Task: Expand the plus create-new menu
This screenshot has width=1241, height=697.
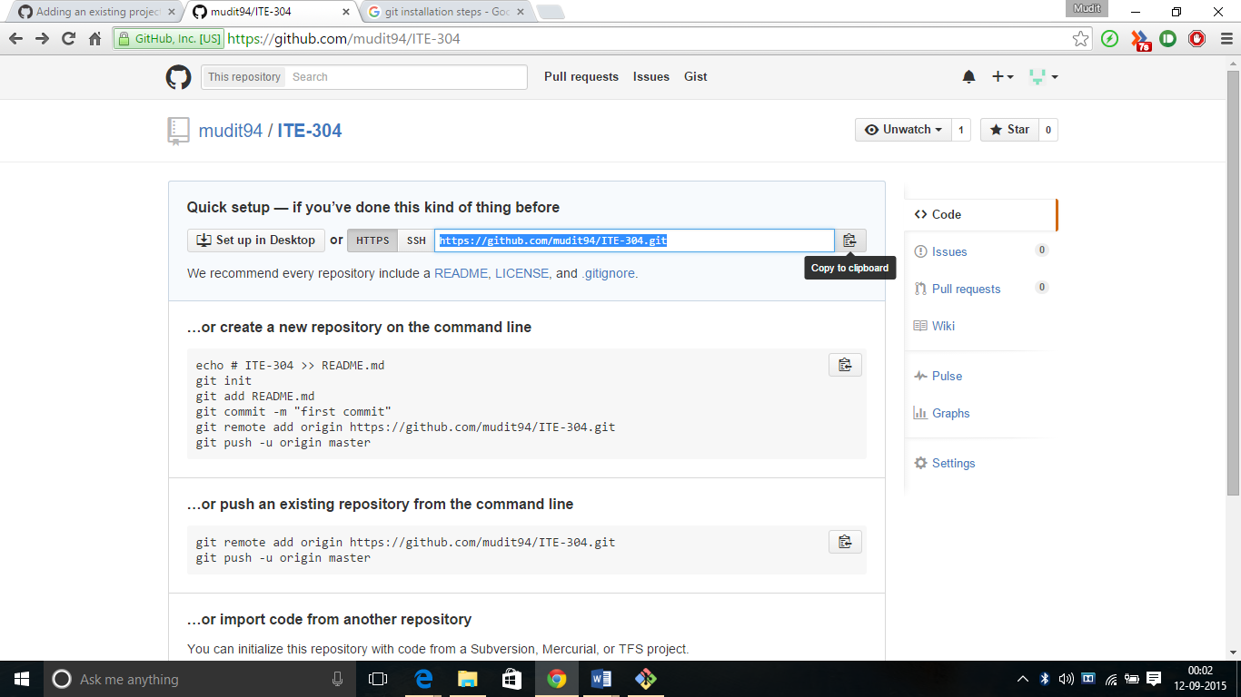Action: click(x=1002, y=77)
